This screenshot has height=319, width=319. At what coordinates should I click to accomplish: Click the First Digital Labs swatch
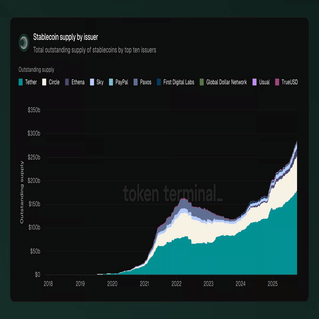(159, 82)
